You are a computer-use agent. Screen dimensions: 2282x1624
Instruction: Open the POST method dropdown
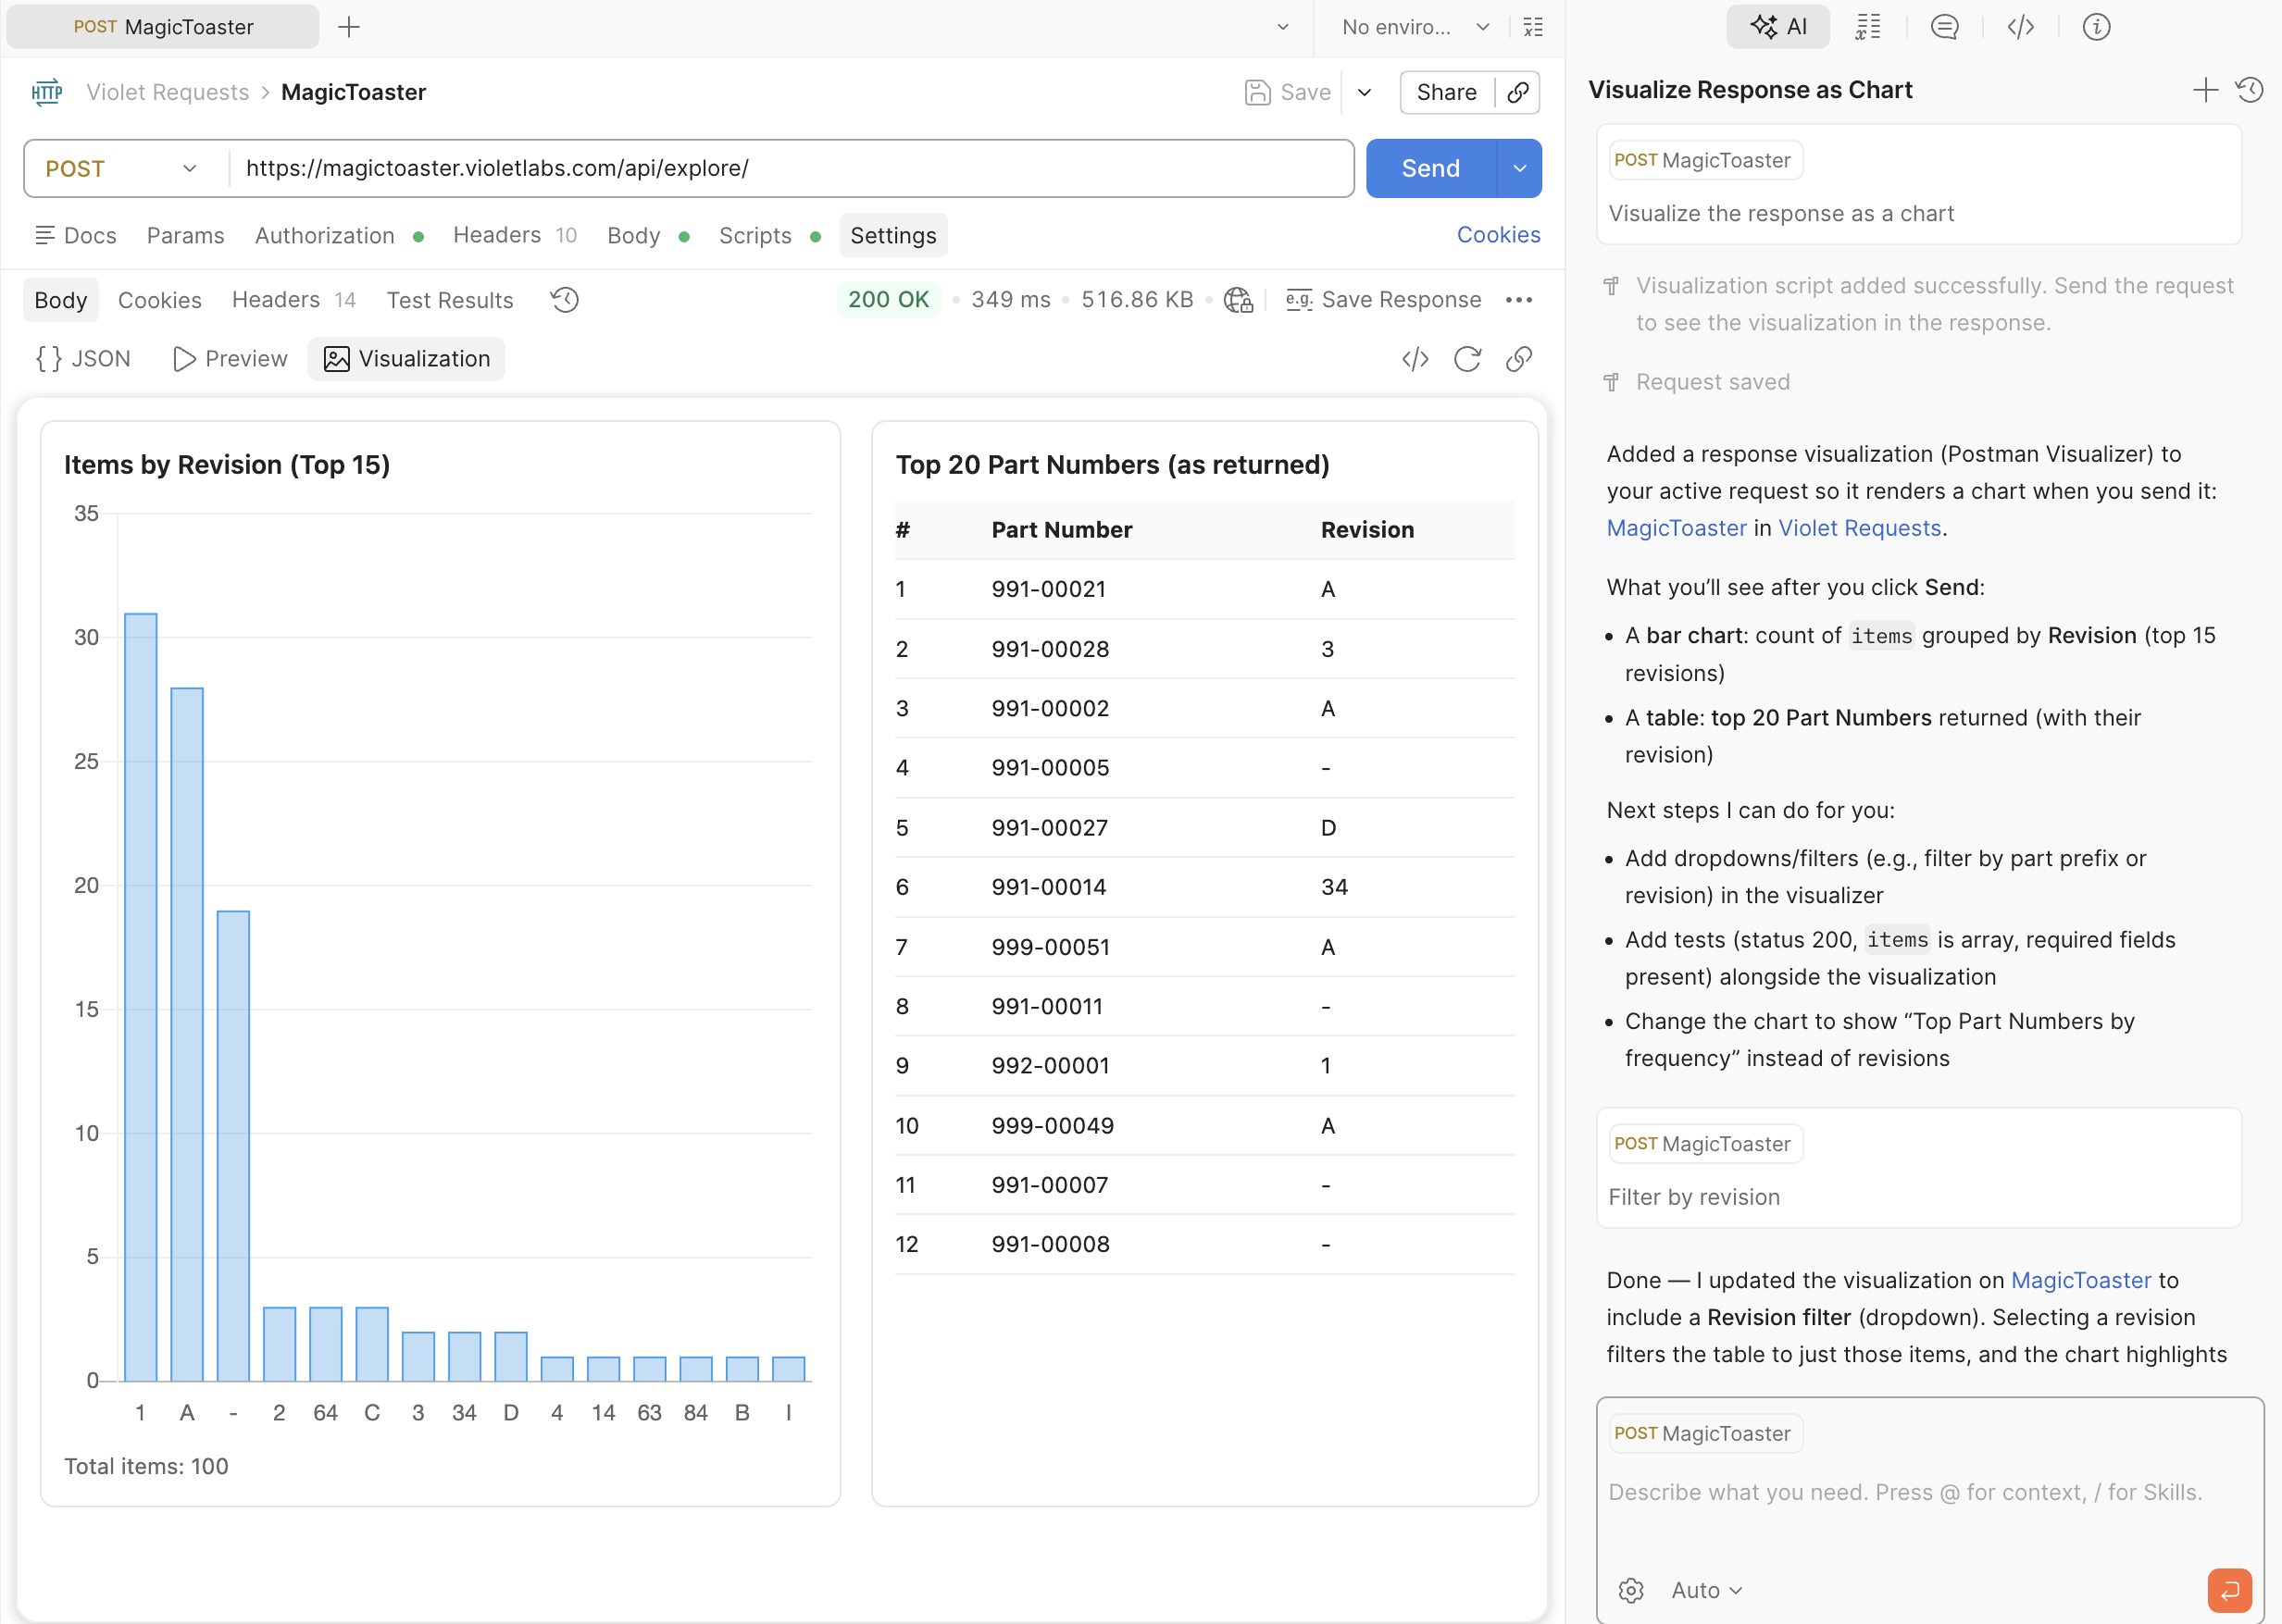tap(122, 168)
